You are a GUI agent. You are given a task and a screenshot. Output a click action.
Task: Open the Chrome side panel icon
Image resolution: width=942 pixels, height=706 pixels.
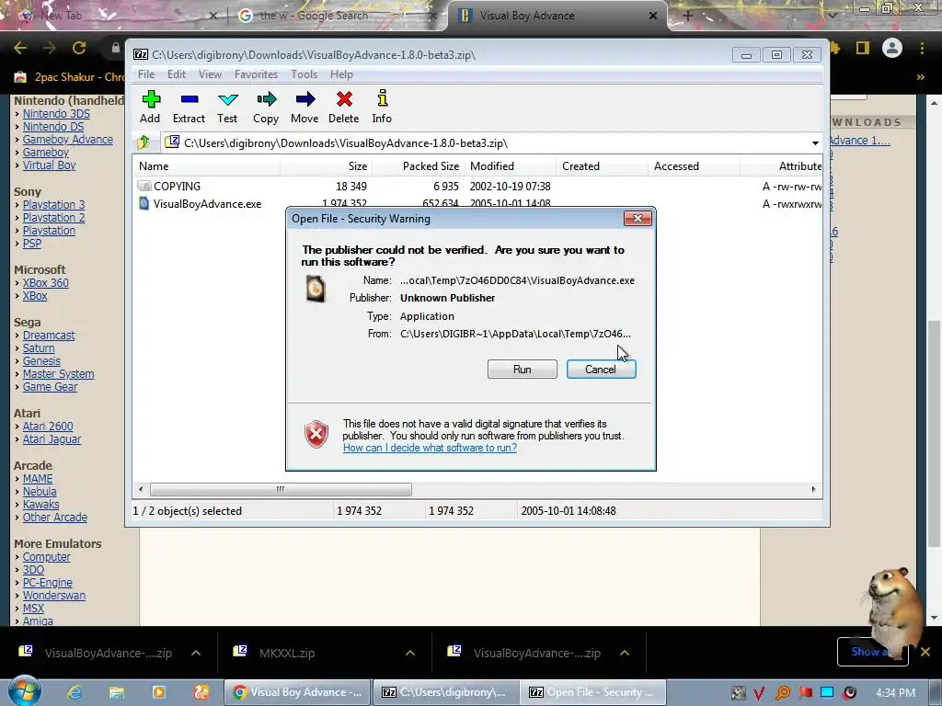click(x=863, y=48)
